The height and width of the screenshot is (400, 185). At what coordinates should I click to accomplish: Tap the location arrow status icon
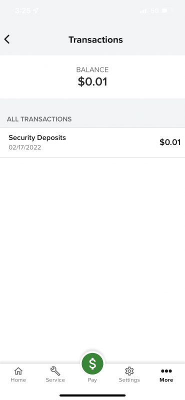35,10
